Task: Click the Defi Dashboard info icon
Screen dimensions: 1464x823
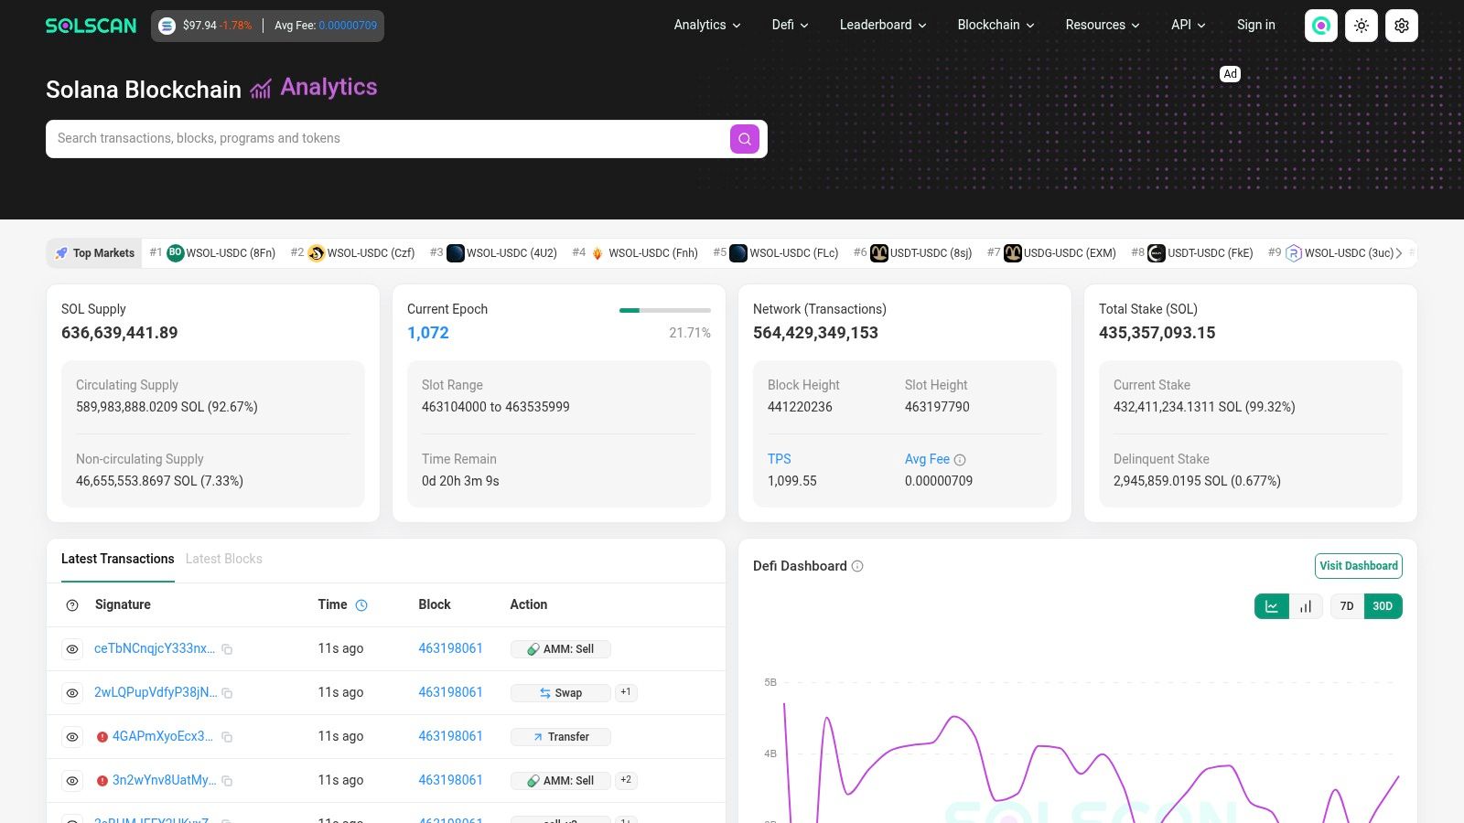Action: 857,566
